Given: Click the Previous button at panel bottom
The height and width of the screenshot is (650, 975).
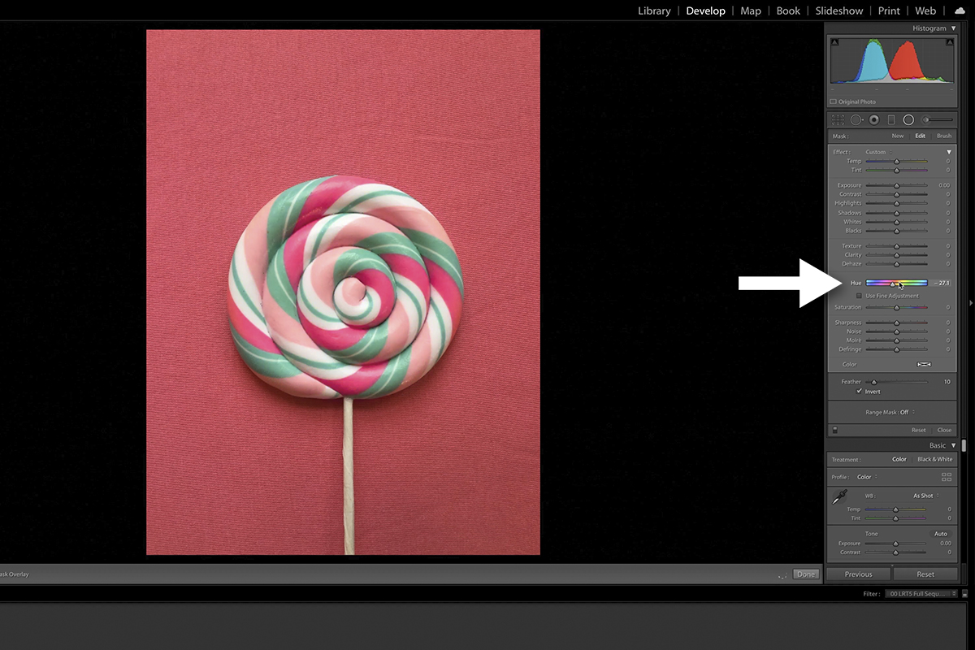Looking at the screenshot, I should [858, 574].
